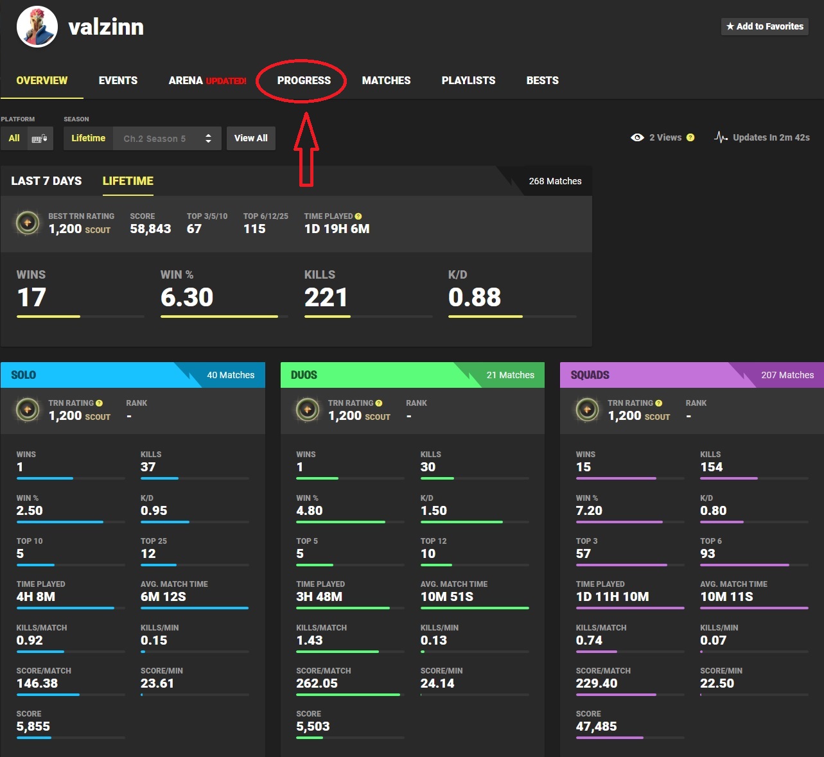Image resolution: width=824 pixels, height=757 pixels.
Task: Click the lifetime K/D progress bar
Action: coord(512,317)
